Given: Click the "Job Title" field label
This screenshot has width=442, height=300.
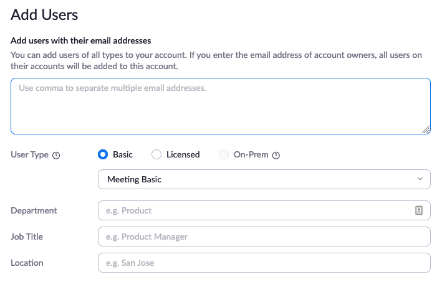Looking at the screenshot, I should tap(27, 237).
